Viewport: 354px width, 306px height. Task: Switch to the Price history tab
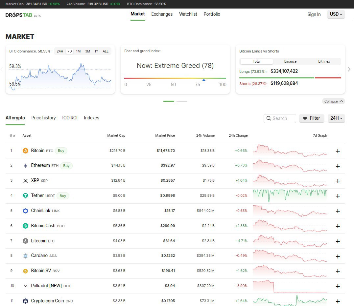coord(43,118)
